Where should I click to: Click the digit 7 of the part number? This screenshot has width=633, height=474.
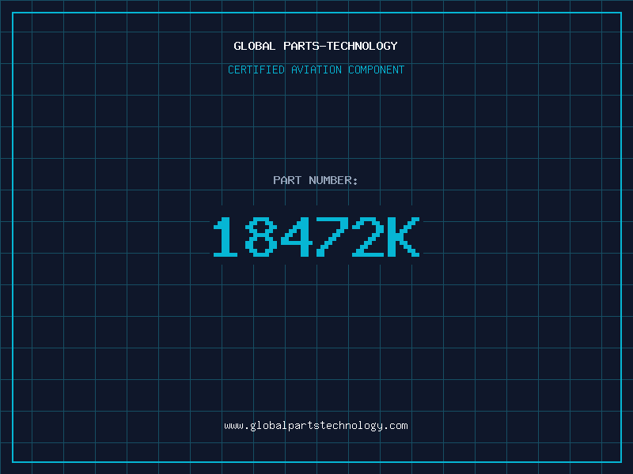(x=332, y=236)
